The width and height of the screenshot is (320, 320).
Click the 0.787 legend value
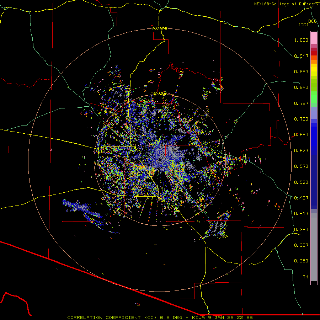pyautogui.click(x=301, y=103)
